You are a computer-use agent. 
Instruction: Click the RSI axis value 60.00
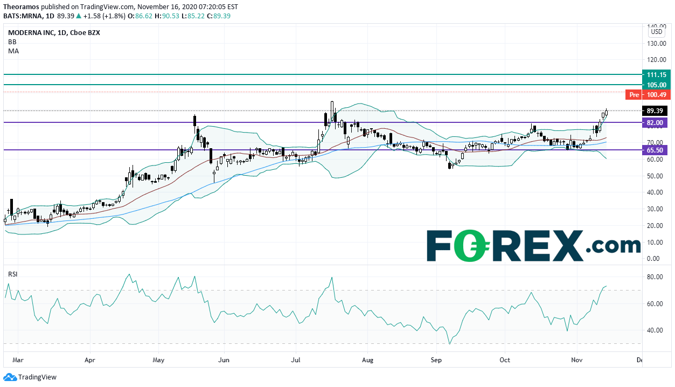click(x=655, y=304)
